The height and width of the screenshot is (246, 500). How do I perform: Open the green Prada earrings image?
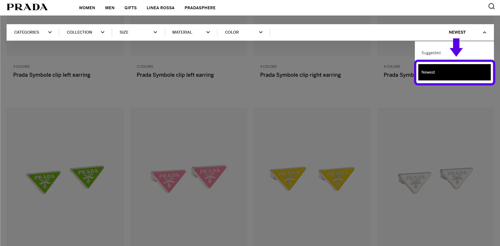coord(65,179)
